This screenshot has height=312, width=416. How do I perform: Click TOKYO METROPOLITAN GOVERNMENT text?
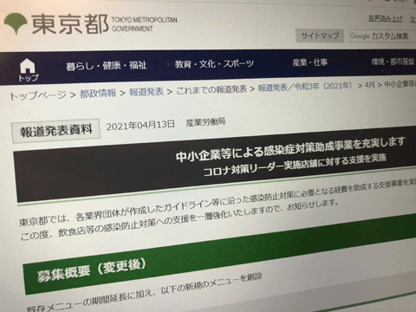[x=144, y=24]
